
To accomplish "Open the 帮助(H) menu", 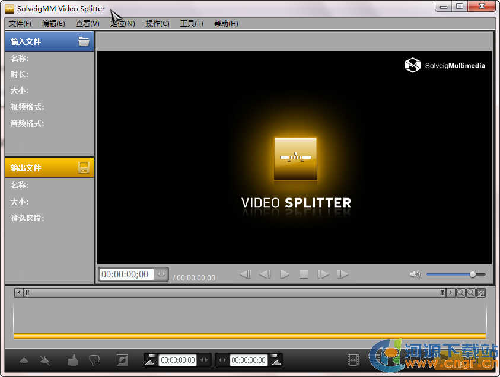I will click(x=225, y=24).
